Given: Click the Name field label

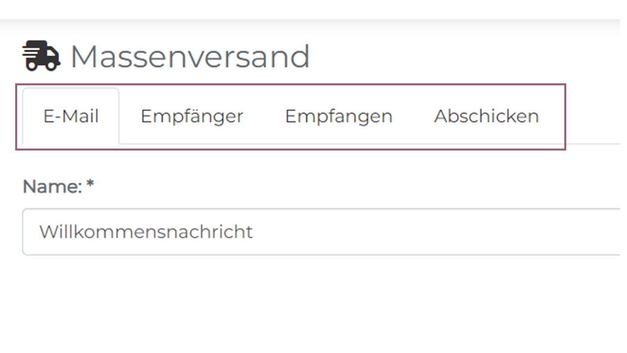Looking at the screenshot, I should (52, 186).
